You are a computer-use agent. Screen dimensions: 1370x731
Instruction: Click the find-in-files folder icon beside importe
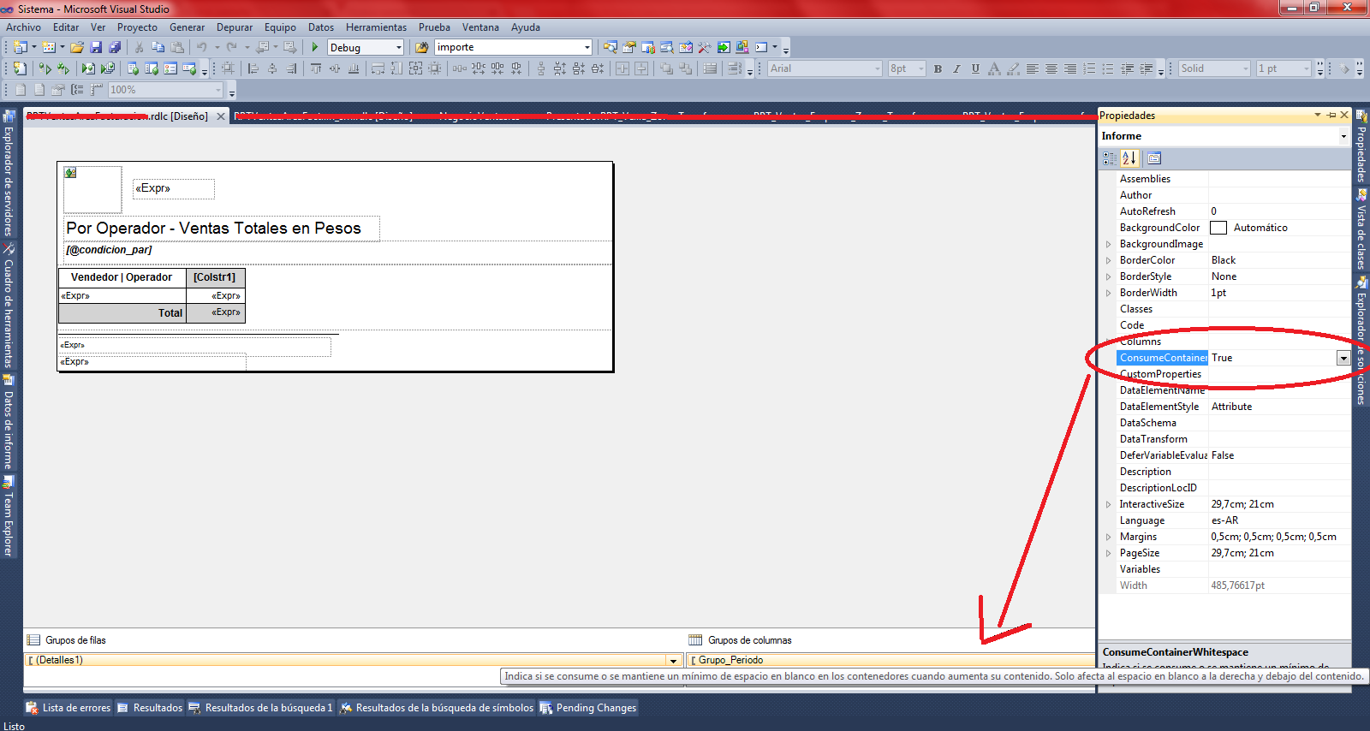[421, 47]
